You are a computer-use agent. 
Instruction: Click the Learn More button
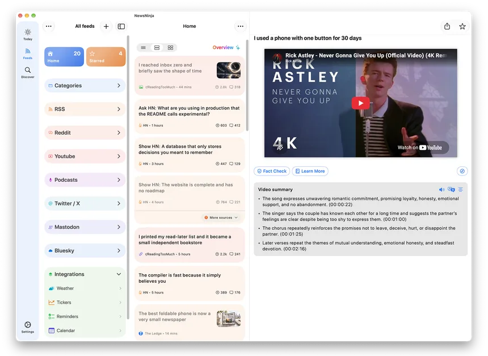click(310, 171)
